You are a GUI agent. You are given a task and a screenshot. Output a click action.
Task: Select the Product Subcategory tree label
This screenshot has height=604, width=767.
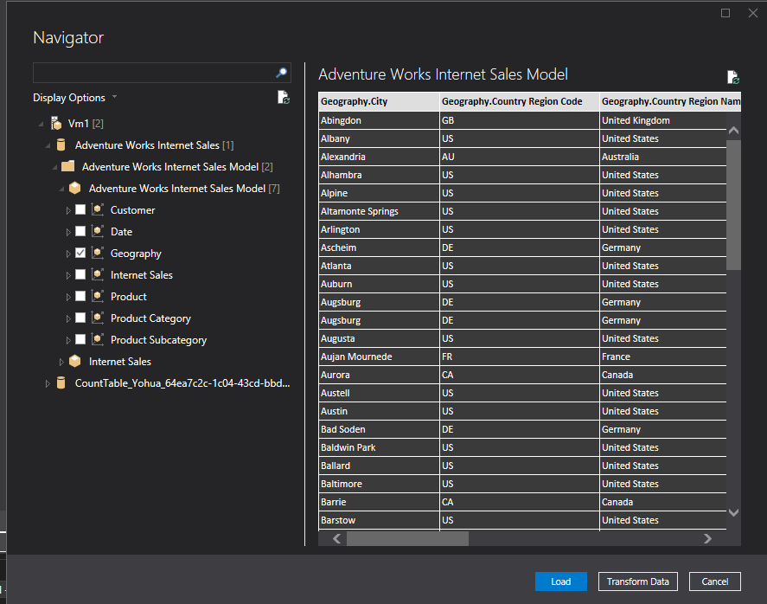pyautogui.click(x=158, y=340)
